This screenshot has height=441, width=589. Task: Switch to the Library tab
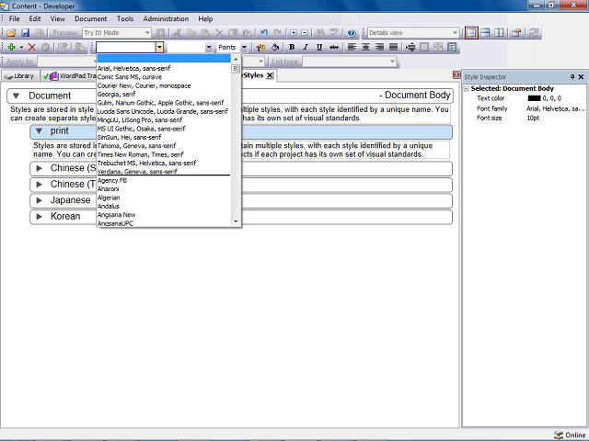(x=20, y=76)
